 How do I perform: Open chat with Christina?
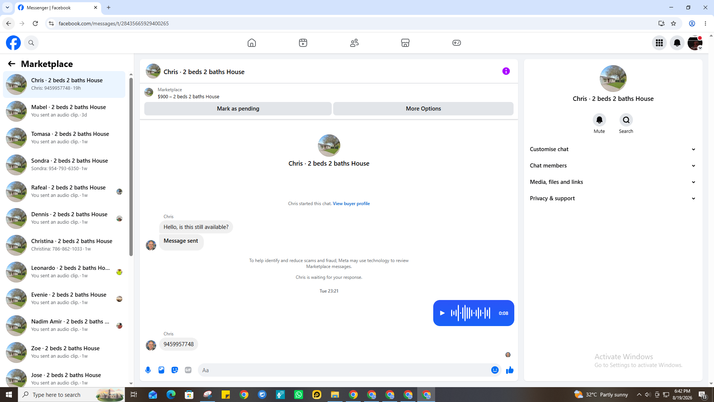[x=64, y=245]
